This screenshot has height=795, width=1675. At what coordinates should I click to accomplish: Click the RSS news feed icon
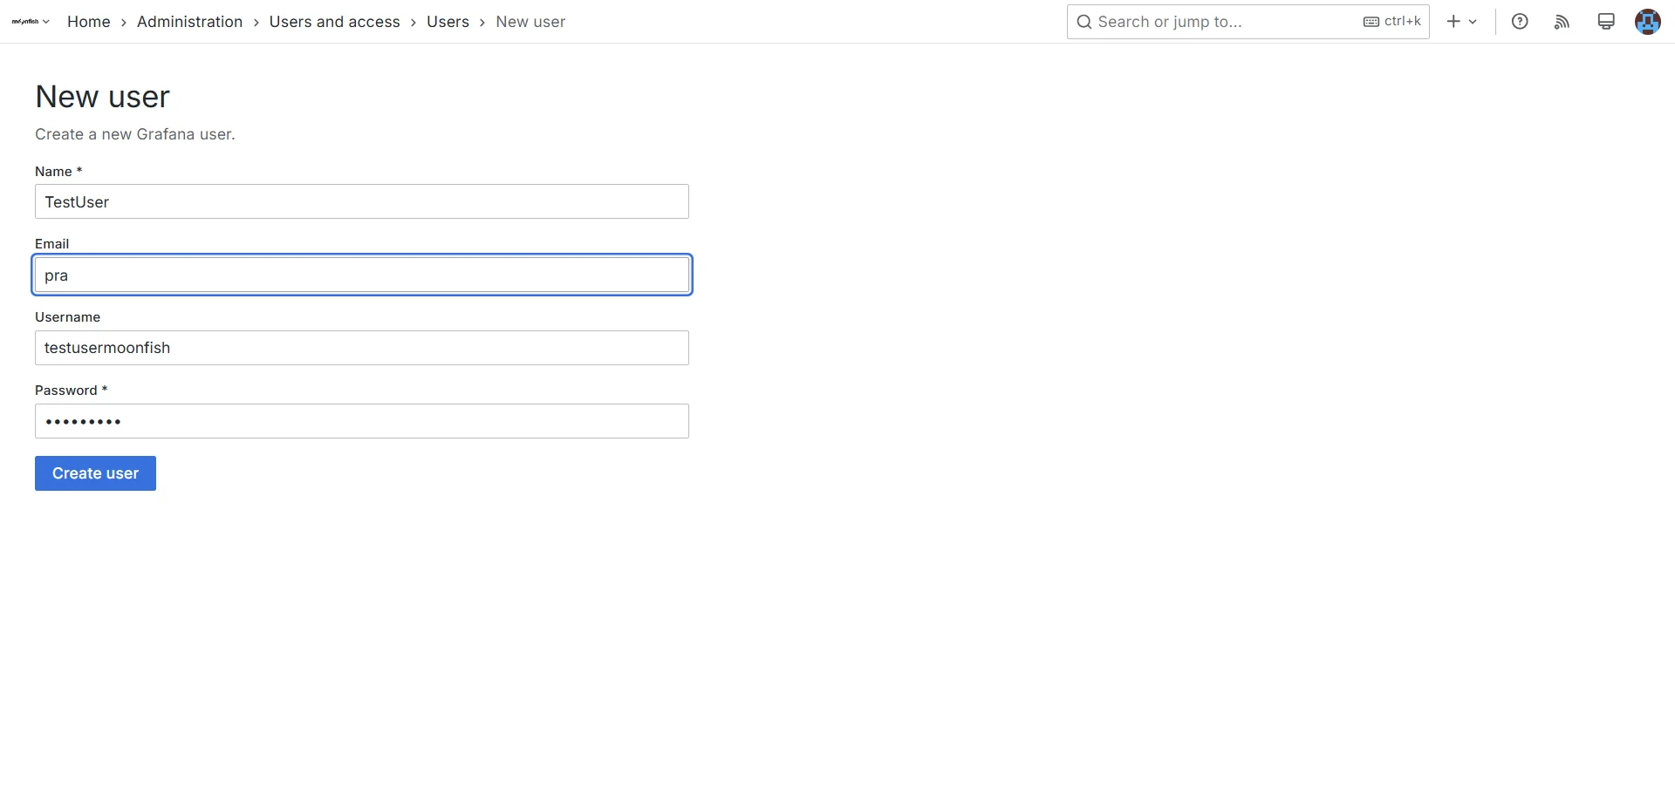pos(1562,21)
